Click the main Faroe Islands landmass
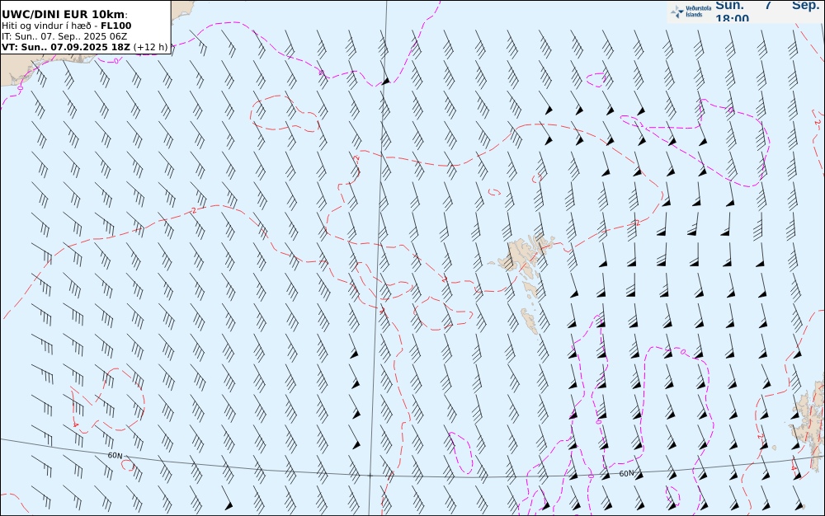This screenshot has width=825, height=516. pyautogui.click(x=525, y=254)
